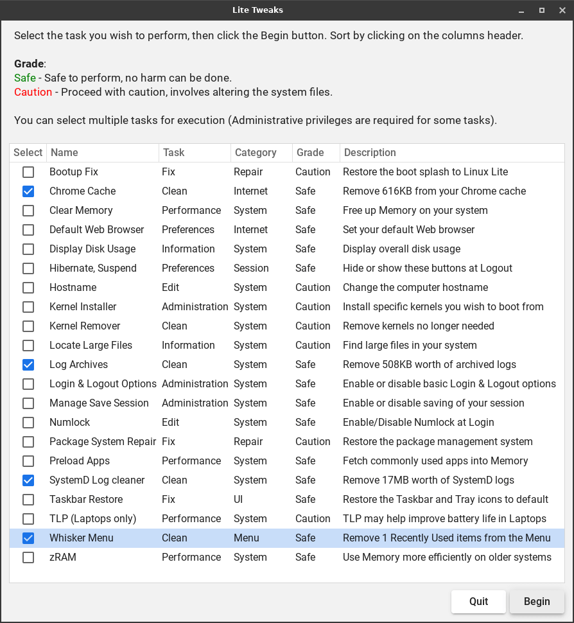
Task: Uncheck the Chrome Cache task
Action: click(x=28, y=191)
